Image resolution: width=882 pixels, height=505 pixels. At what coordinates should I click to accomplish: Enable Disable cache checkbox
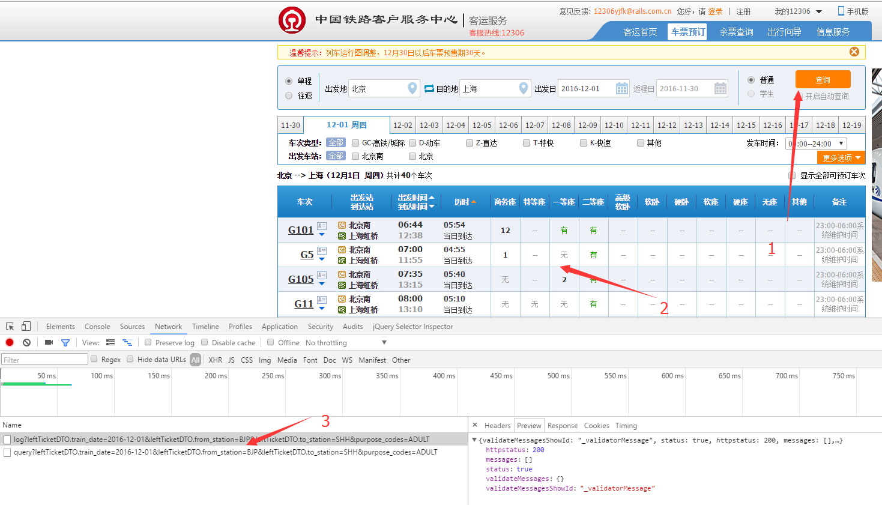[x=205, y=342]
